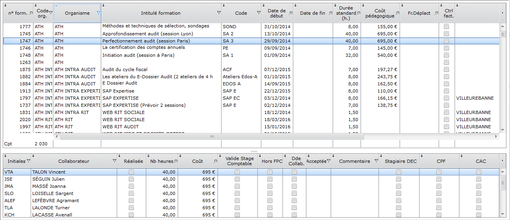Open search magnifier on Date de début column

(x=290, y=13)
